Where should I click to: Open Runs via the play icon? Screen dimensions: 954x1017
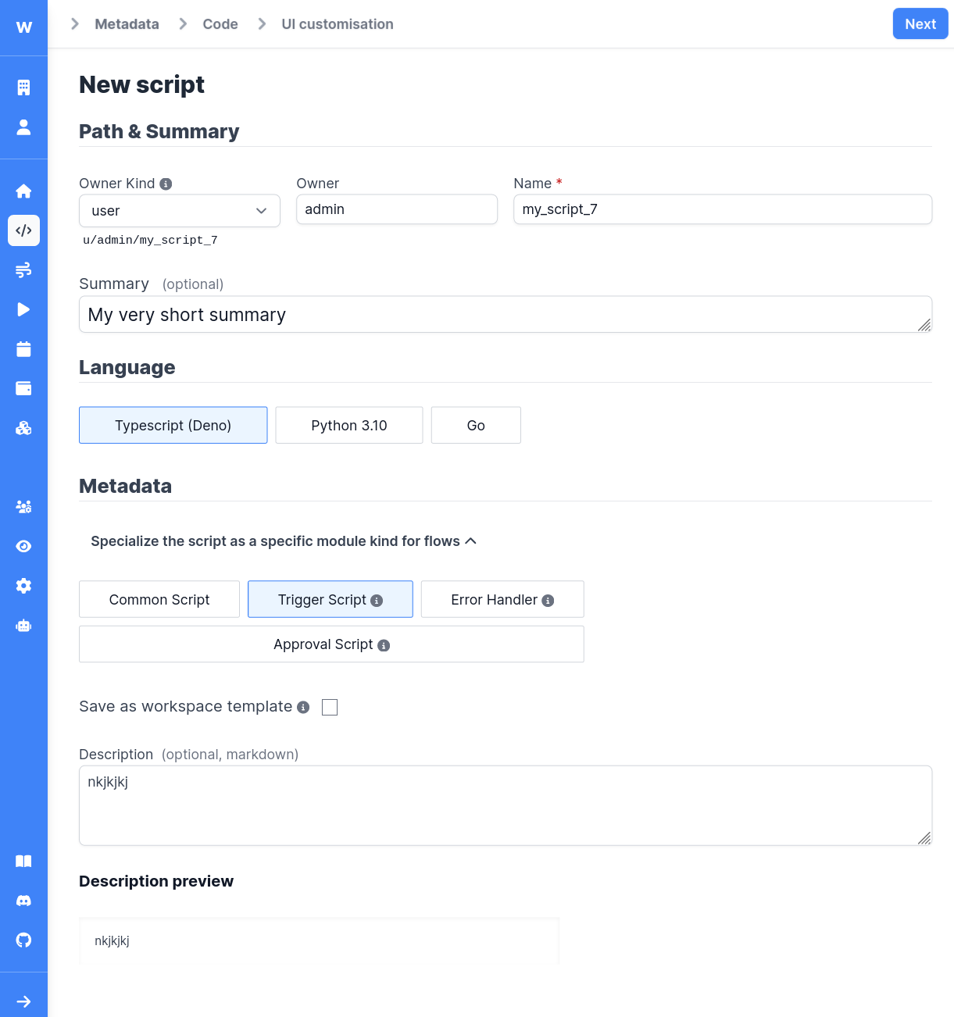23,309
